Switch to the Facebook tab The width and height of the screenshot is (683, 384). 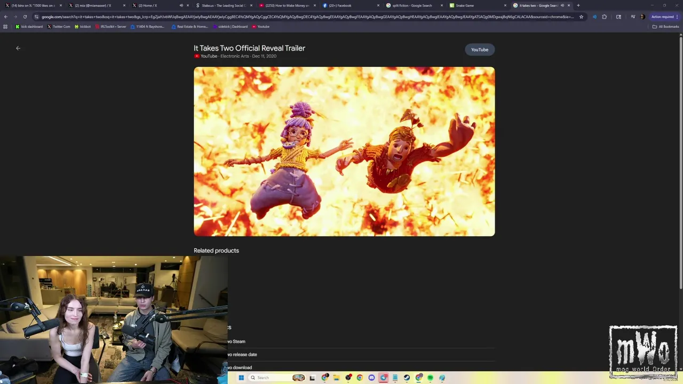coord(351,5)
